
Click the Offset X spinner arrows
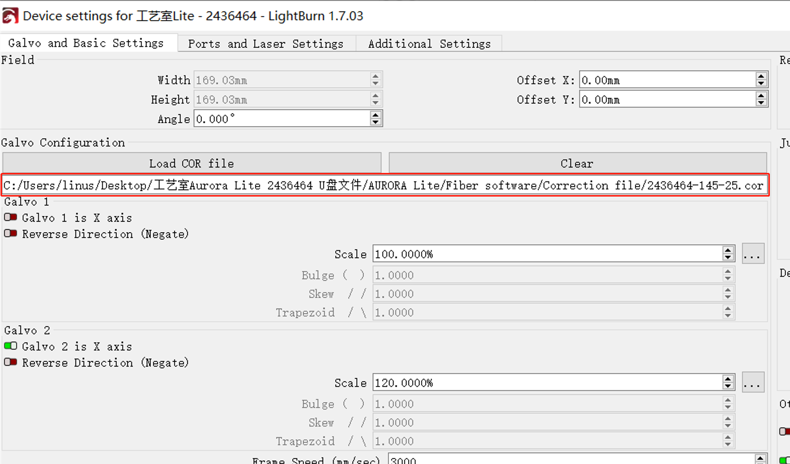[761, 80]
